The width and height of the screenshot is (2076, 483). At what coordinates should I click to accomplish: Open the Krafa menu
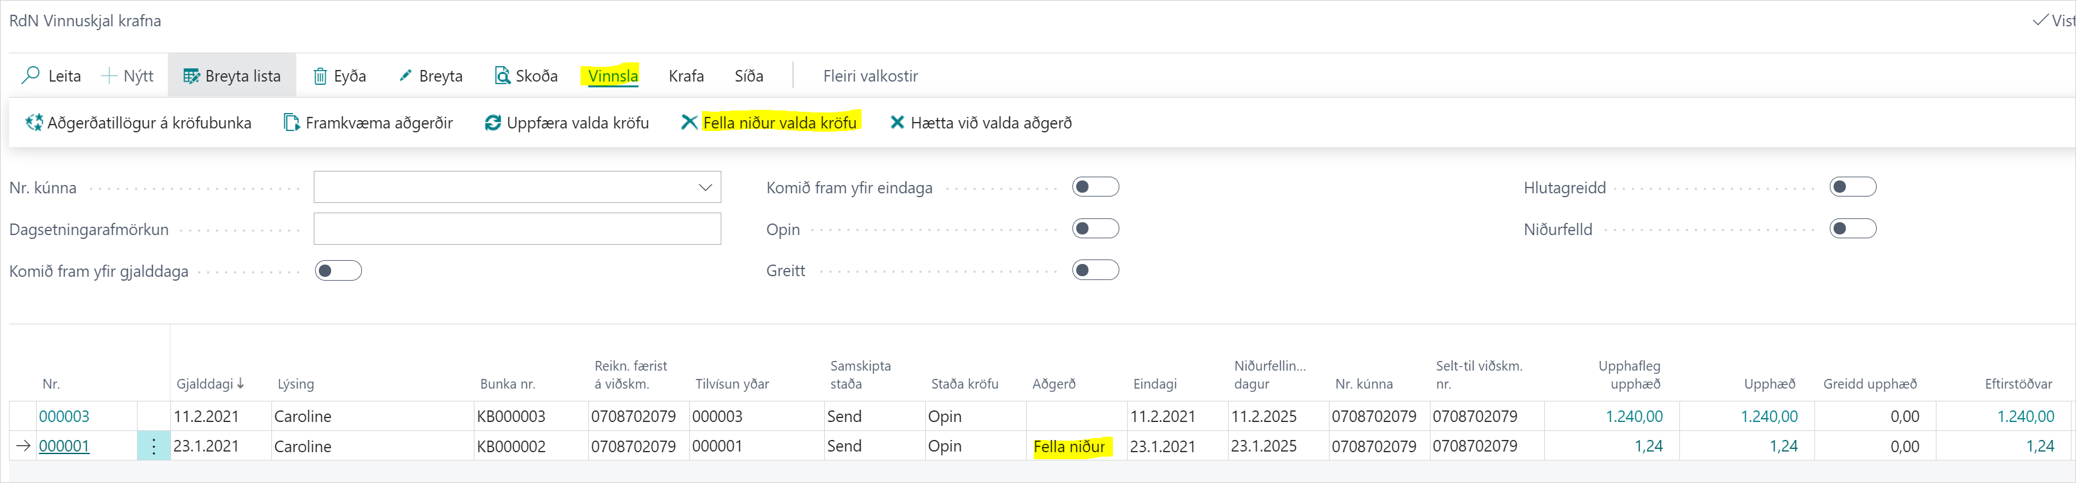[686, 76]
